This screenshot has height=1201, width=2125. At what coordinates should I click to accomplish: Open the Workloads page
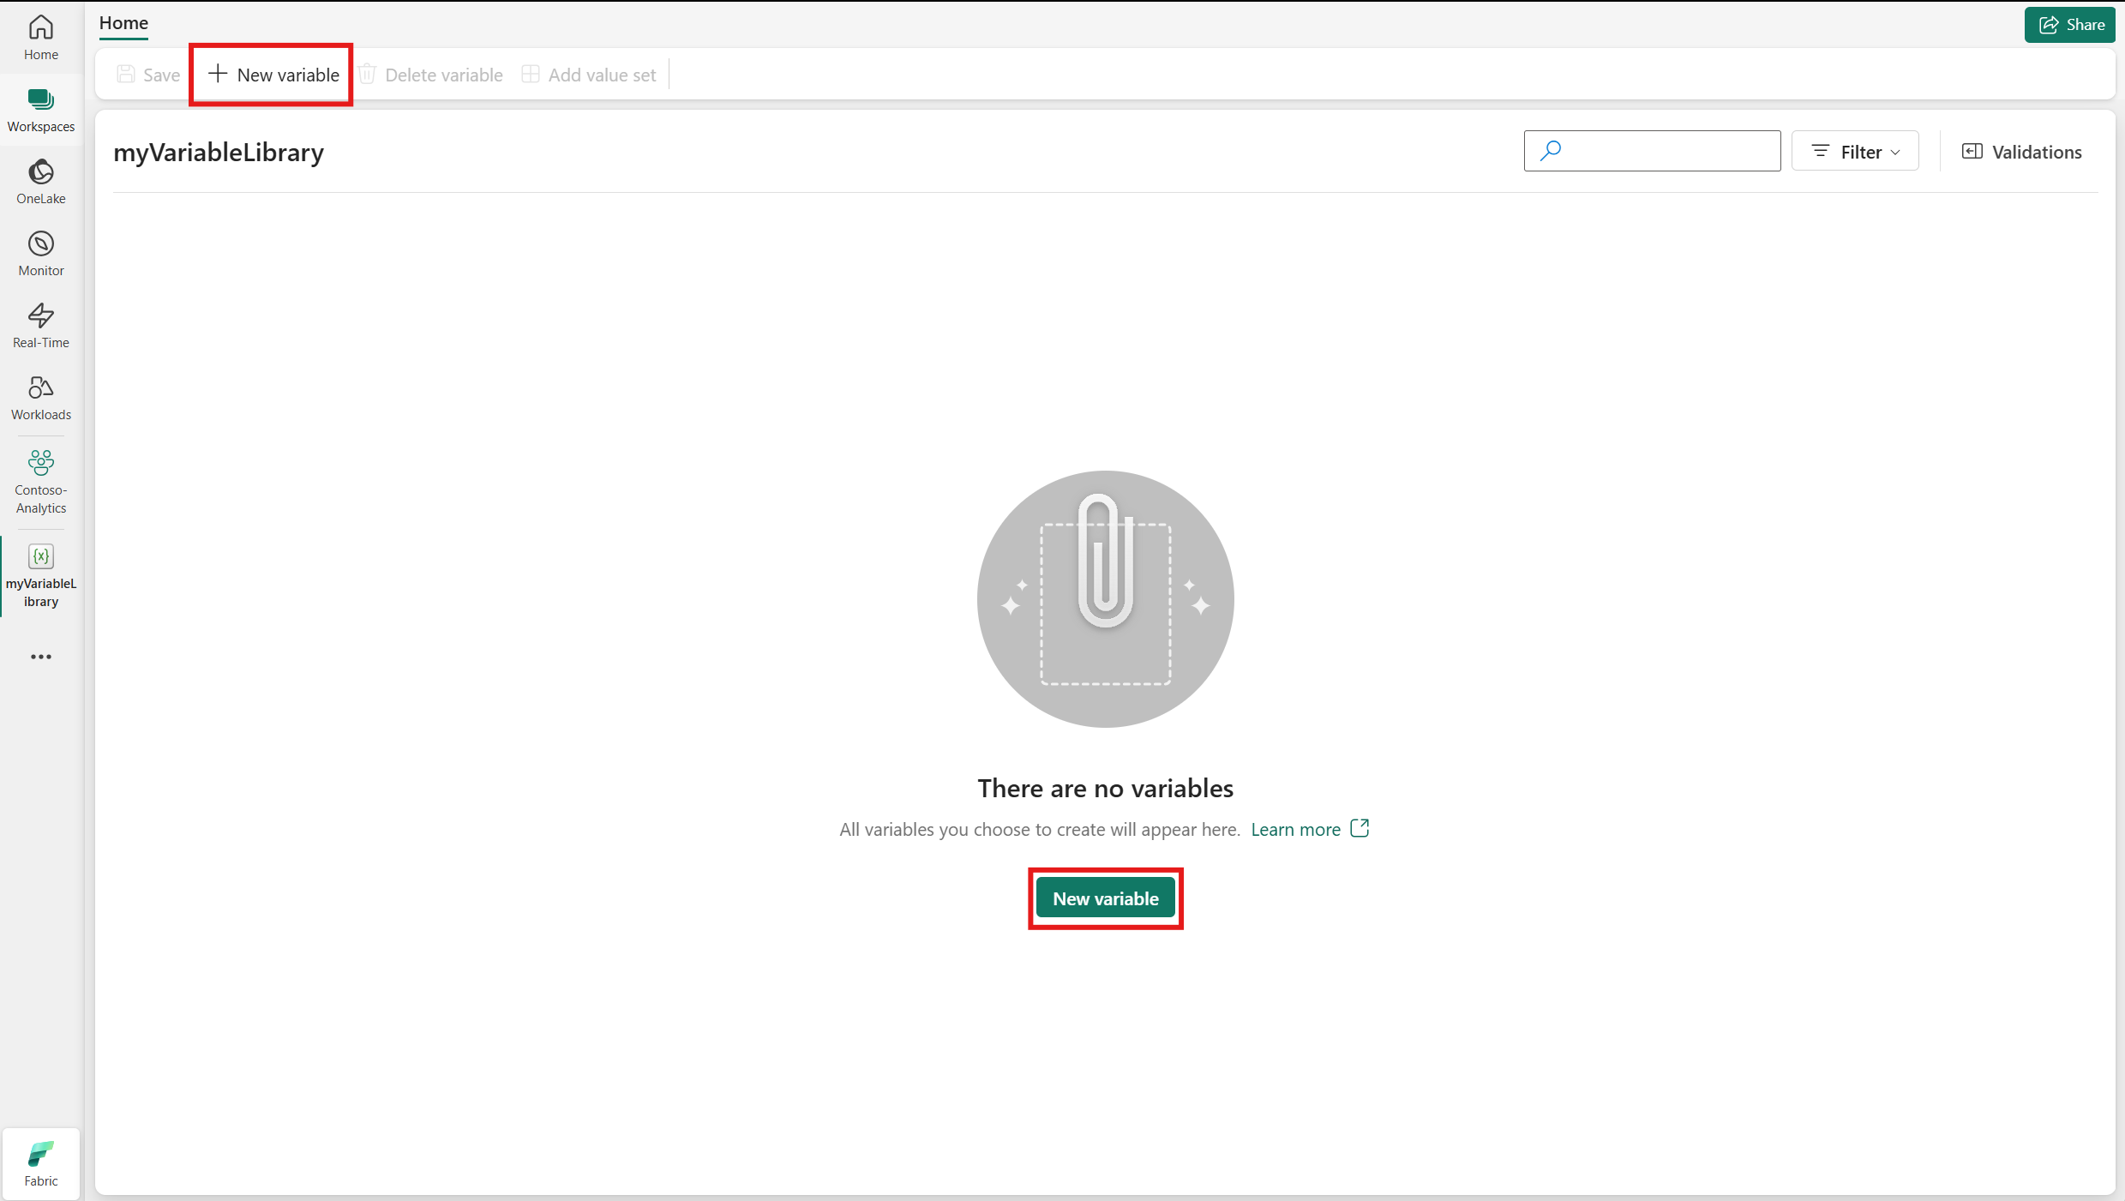[40, 398]
